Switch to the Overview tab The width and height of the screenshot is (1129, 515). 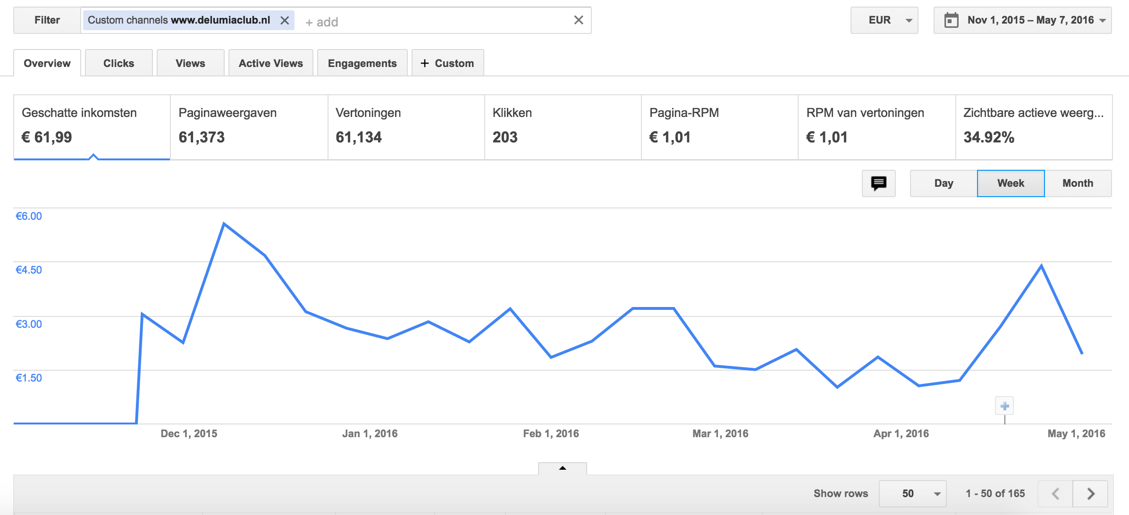[x=47, y=63]
